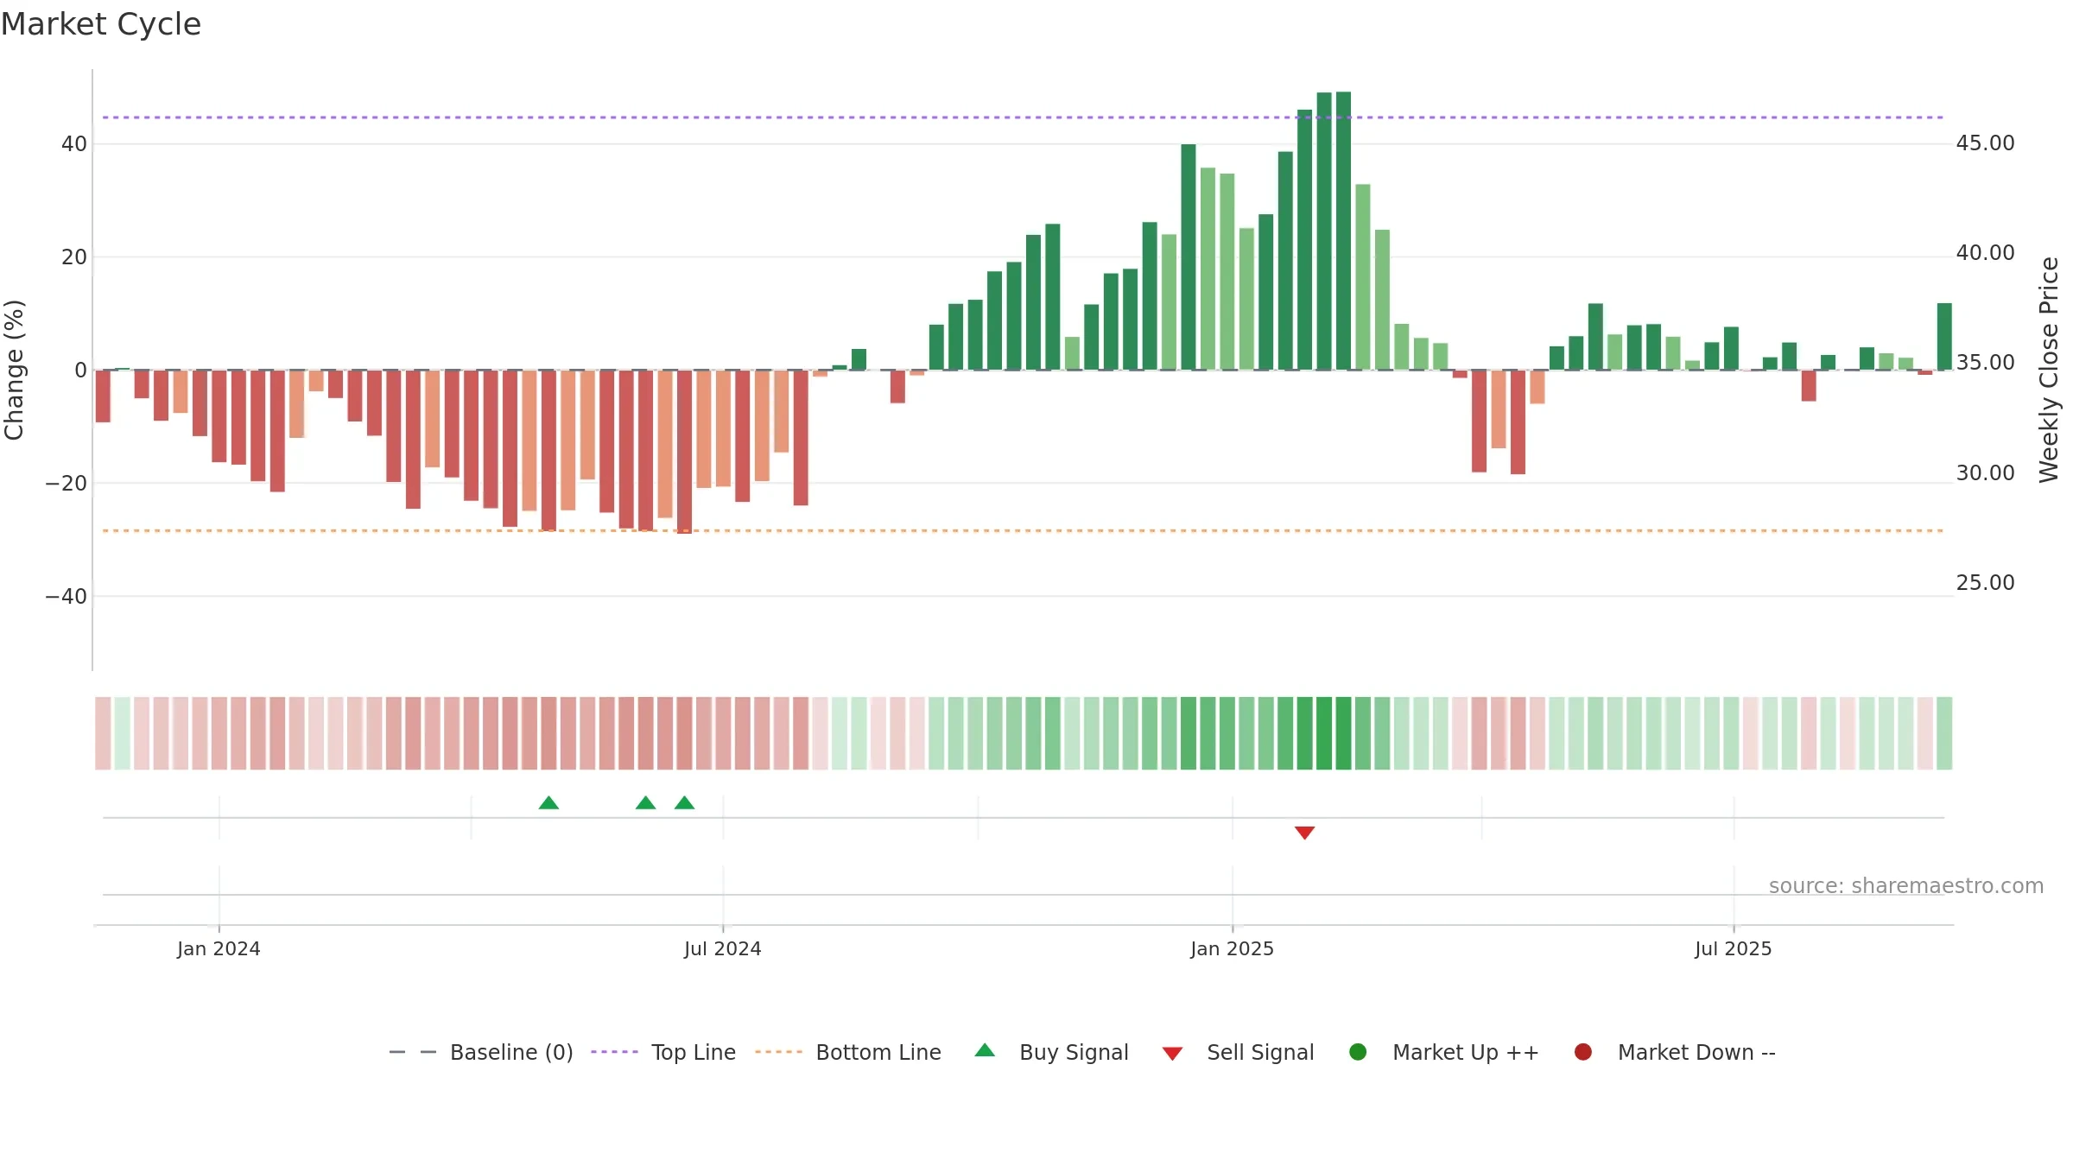Click the Jan 2025 axis label

[x=1232, y=948]
